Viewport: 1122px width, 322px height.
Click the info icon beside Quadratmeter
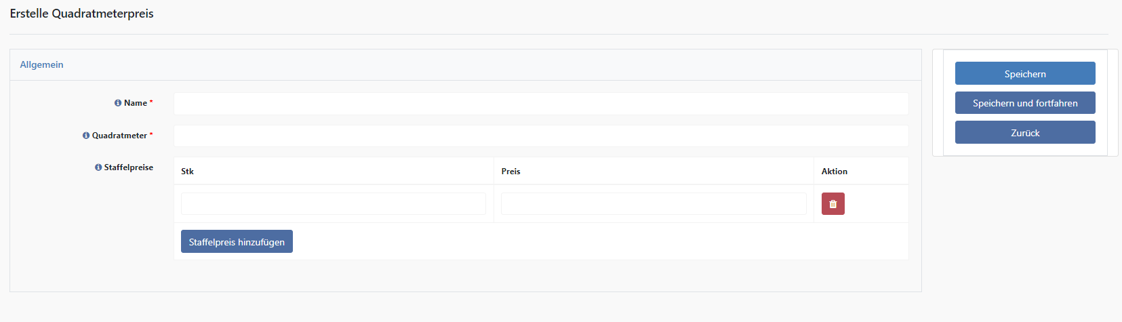(x=86, y=136)
